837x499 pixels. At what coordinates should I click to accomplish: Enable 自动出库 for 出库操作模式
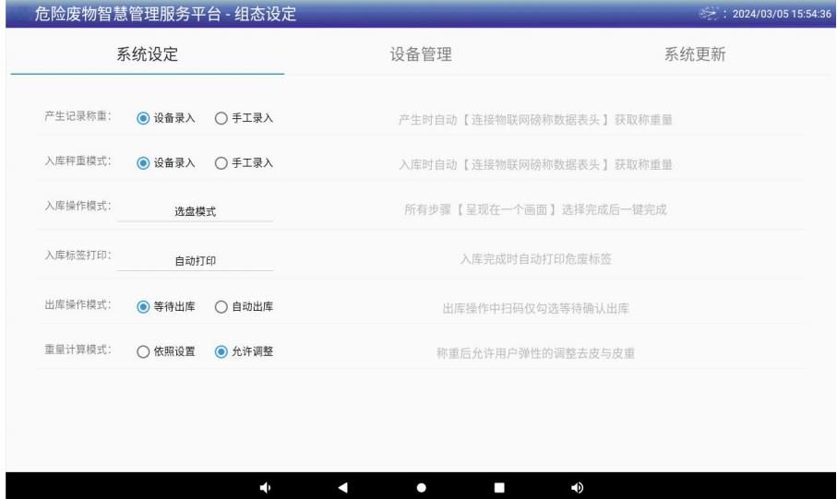[221, 307]
